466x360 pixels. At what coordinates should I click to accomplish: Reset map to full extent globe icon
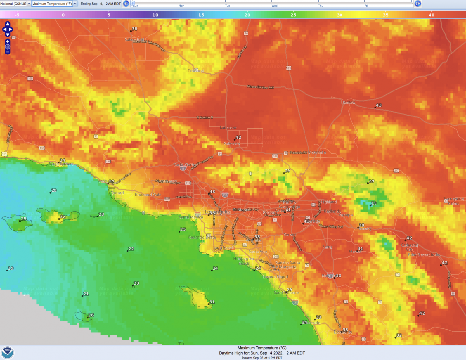tap(8, 47)
